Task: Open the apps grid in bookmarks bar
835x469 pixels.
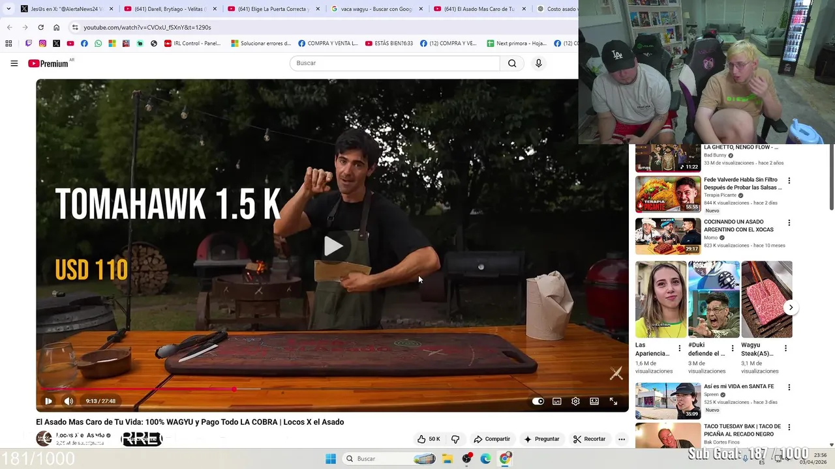Action: [x=8, y=44]
